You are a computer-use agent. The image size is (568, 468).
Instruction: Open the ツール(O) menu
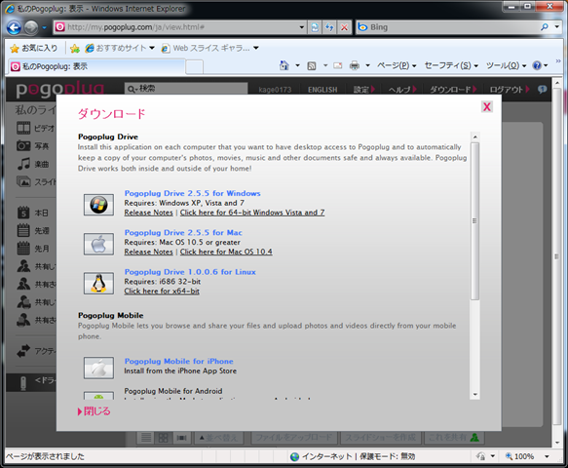[x=506, y=65]
